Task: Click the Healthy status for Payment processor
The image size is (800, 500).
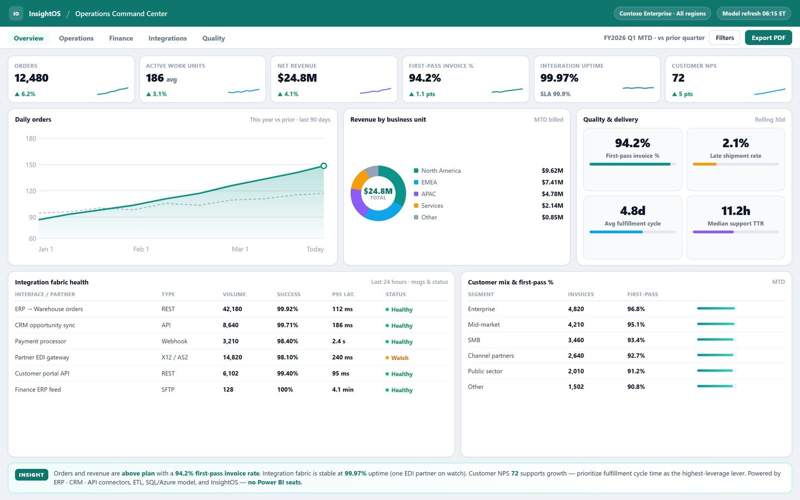Action: click(399, 342)
